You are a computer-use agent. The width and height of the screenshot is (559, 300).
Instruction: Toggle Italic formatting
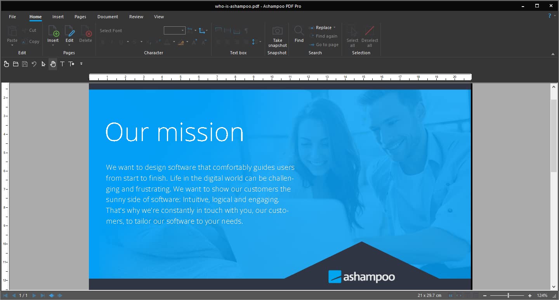point(112,42)
